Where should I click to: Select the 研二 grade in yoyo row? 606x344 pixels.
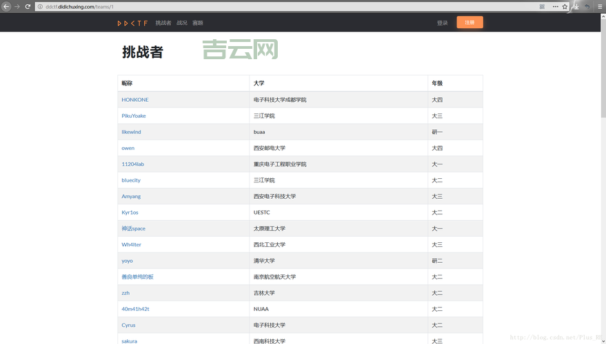(x=437, y=261)
